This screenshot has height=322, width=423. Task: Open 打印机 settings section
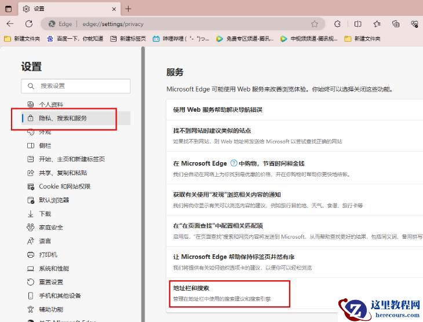(76, 255)
